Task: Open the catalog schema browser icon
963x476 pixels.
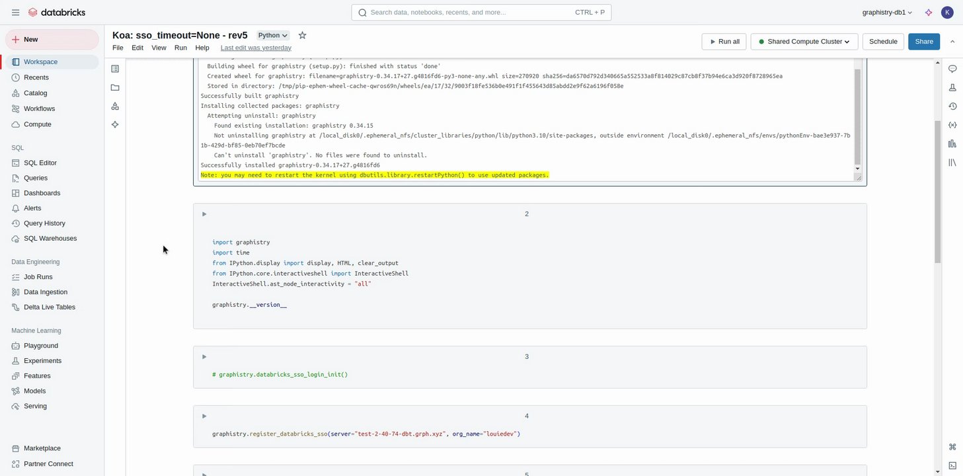Action: tap(115, 106)
